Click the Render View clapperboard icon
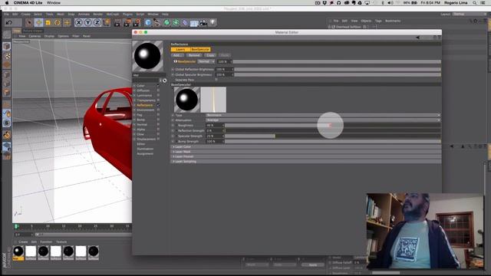Viewport: 491px width, 276px height. click(x=117, y=22)
